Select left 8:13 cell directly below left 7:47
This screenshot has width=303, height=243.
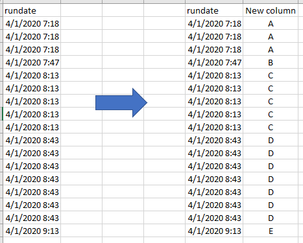(x=32, y=75)
